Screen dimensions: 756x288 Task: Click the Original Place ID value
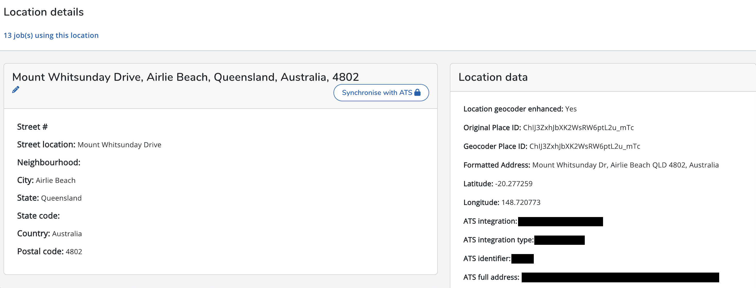(578, 128)
